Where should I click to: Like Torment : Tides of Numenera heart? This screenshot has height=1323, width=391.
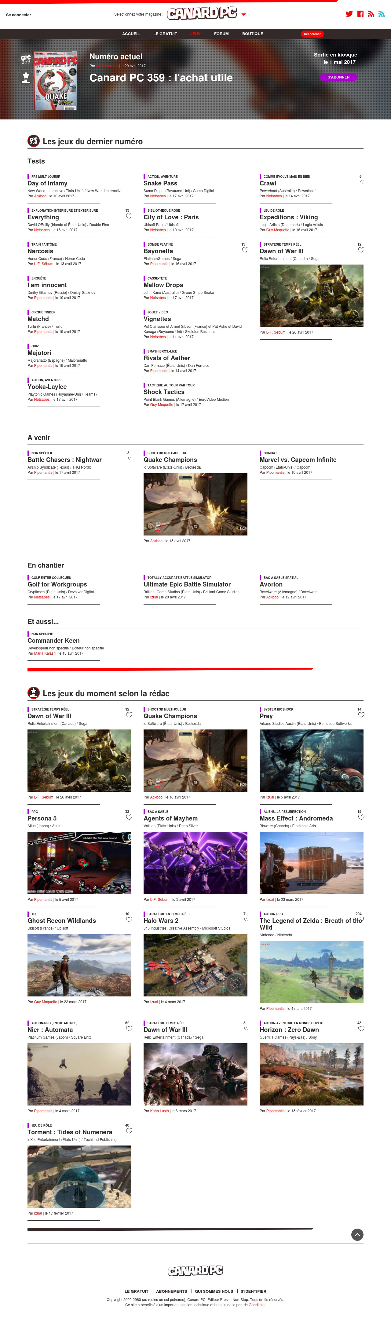click(x=129, y=1131)
